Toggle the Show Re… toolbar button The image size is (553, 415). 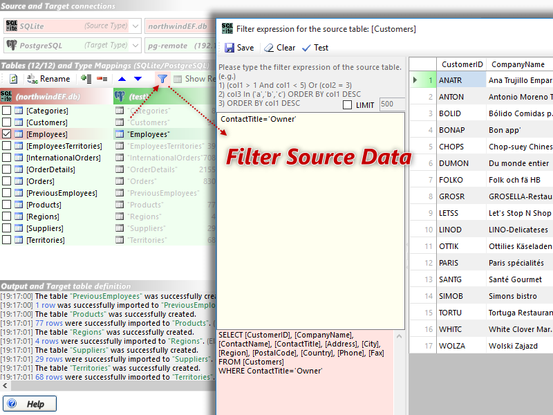point(195,79)
